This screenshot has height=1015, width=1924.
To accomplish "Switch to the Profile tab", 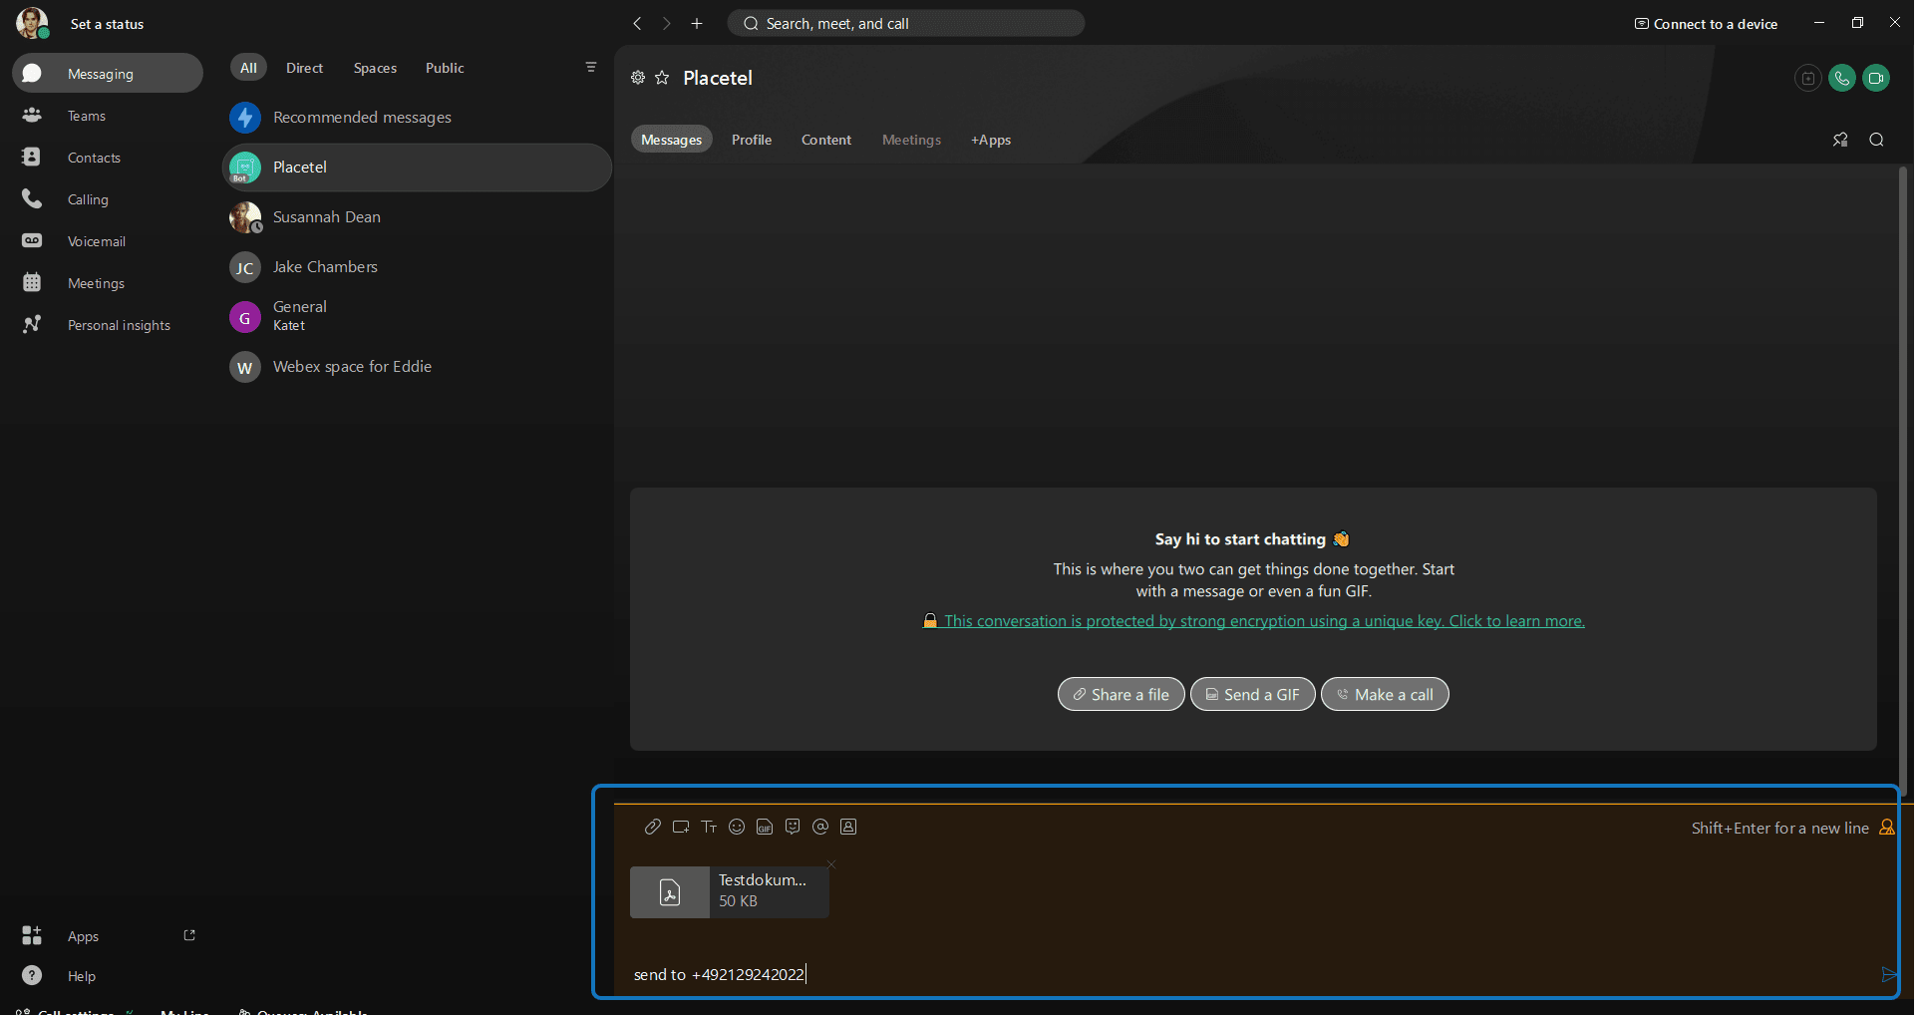I will (752, 140).
